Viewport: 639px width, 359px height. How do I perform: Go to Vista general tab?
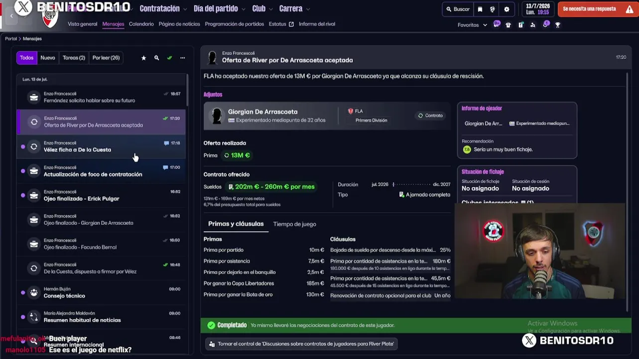tap(82, 24)
